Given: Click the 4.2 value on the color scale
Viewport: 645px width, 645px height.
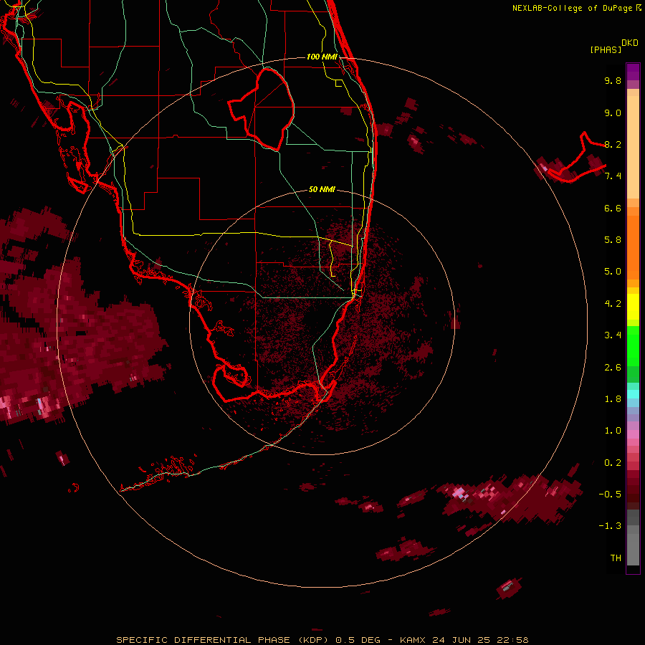Looking at the screenshot, I should [x=613, y=304].
